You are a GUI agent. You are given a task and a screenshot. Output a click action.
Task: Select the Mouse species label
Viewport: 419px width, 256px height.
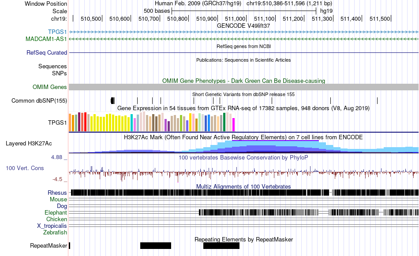coord(58,200)
